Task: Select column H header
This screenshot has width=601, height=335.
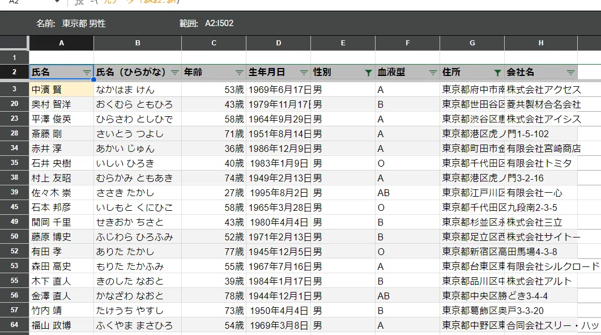Action: pyautogui.click(x=541, y=43)
